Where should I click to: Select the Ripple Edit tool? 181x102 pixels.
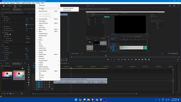pos(29,70)
